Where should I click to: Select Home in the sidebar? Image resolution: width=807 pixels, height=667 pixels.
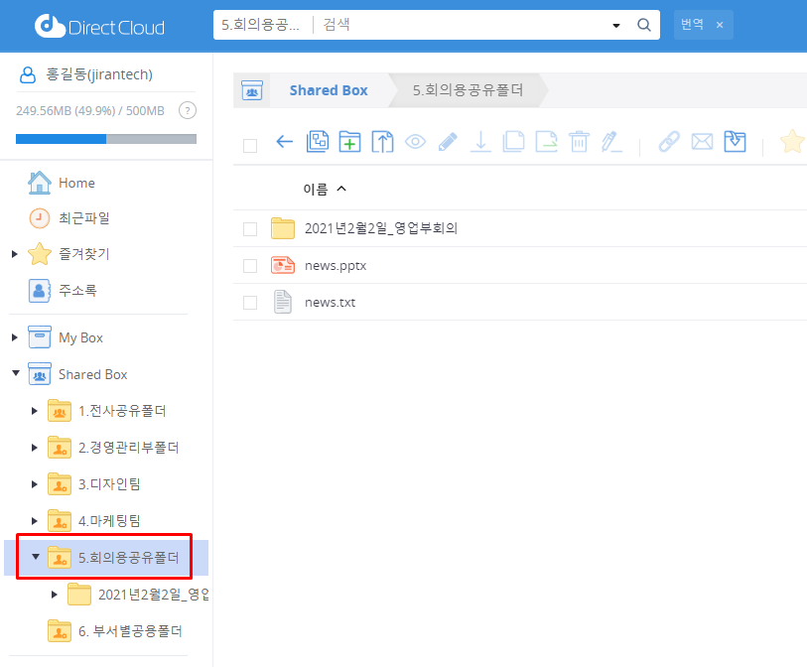(76, 183)
